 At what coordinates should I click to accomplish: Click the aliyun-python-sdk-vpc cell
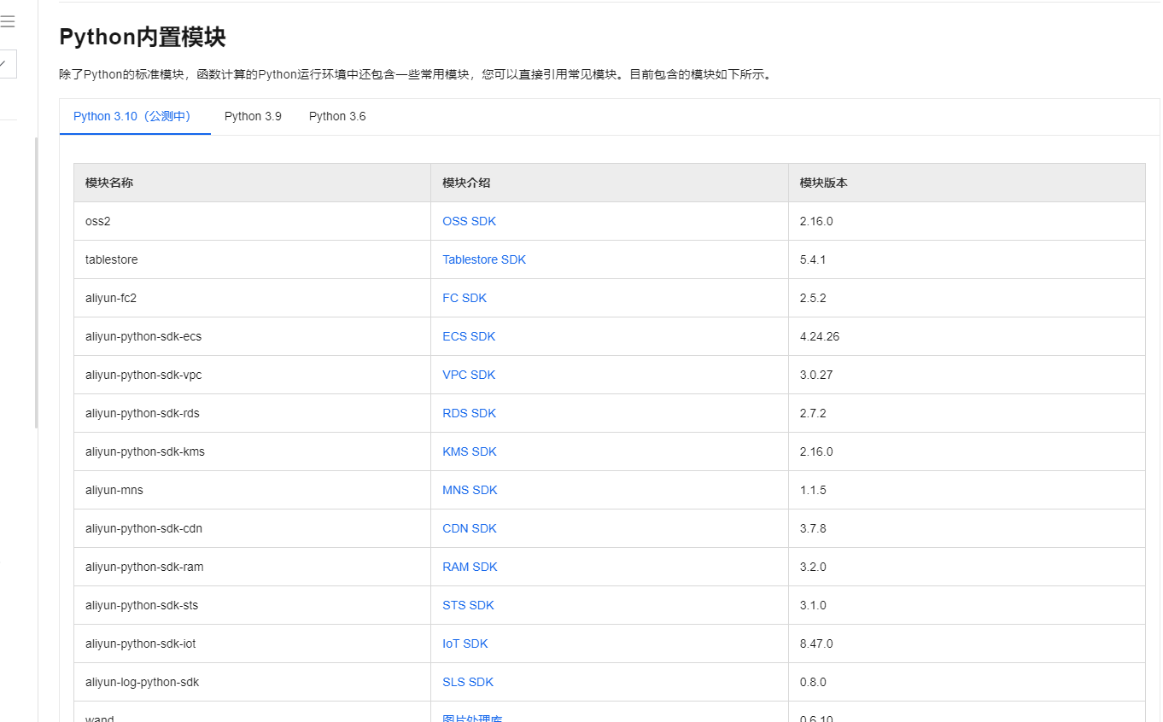click(253, 375)
